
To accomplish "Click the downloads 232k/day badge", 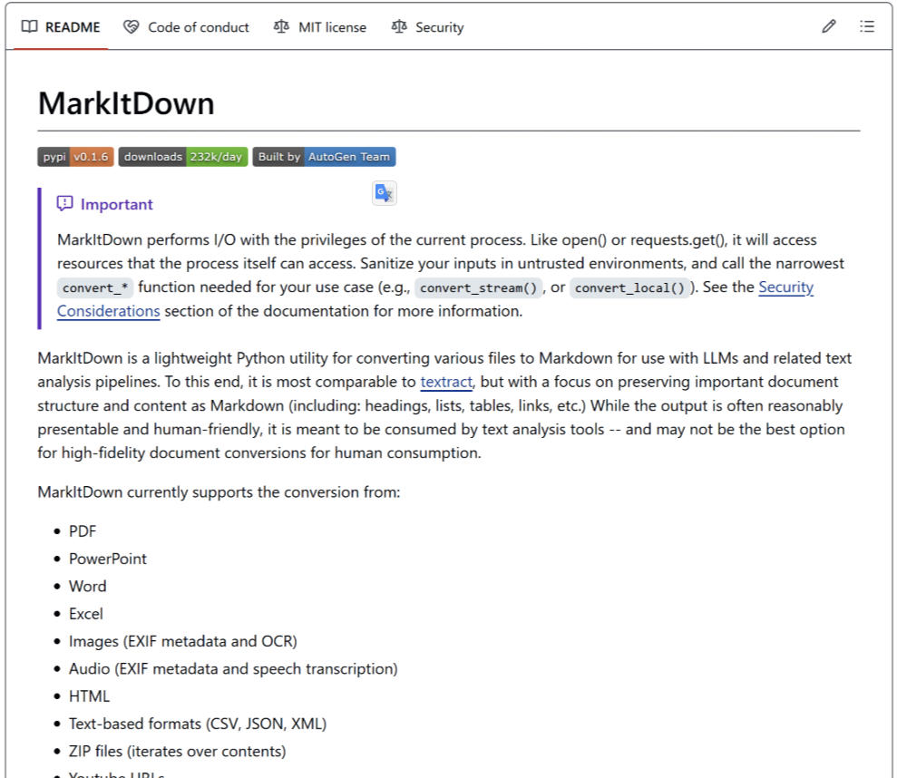I will pyautogui.click(x=183, y=157).
